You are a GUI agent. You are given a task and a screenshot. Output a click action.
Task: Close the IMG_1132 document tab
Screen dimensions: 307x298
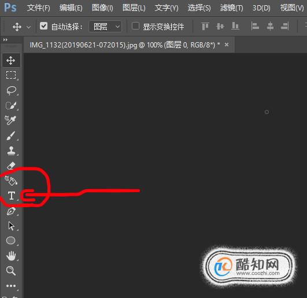click(x=227, y=45)
